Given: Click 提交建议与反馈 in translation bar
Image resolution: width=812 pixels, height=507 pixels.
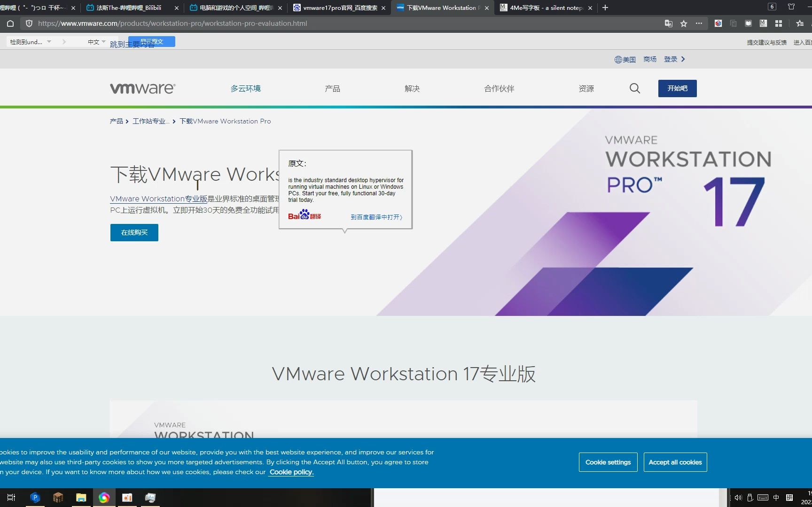Looking at the screenshot, I should [x=767, y=42].
